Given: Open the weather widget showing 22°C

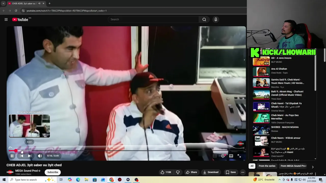Looking at the screenshot, I should [x=264, y=180].
